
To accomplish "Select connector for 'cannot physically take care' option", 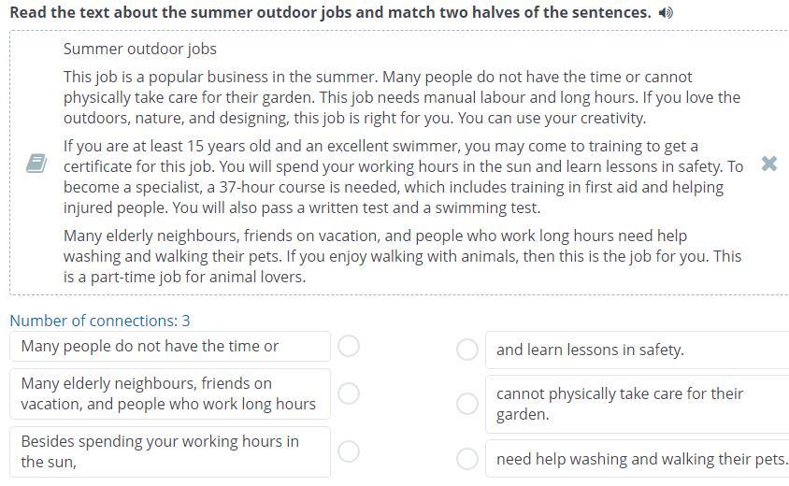I will (x=467, y=404).
